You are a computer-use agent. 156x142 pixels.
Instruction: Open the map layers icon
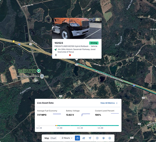[x=104, y=138]
